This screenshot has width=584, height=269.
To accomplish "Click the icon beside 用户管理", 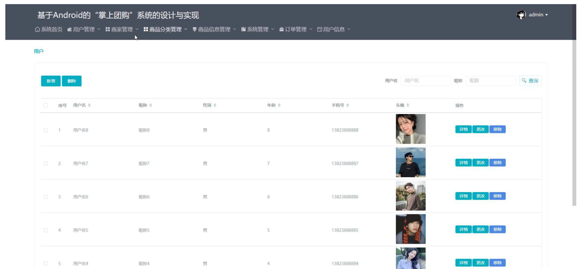I will pyautogui.click(x=70, y=29).
